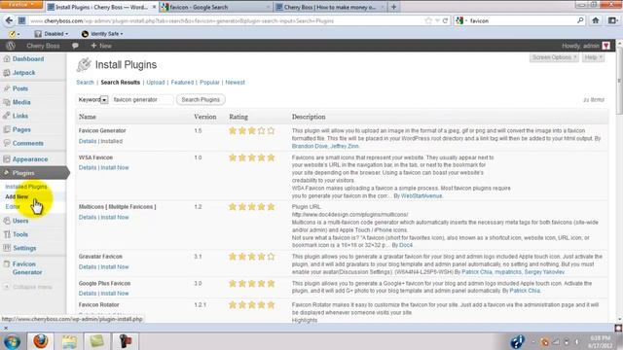Open the Links menu
The width and height of the screenshot is (623, 350).
(x=19, y=116)
